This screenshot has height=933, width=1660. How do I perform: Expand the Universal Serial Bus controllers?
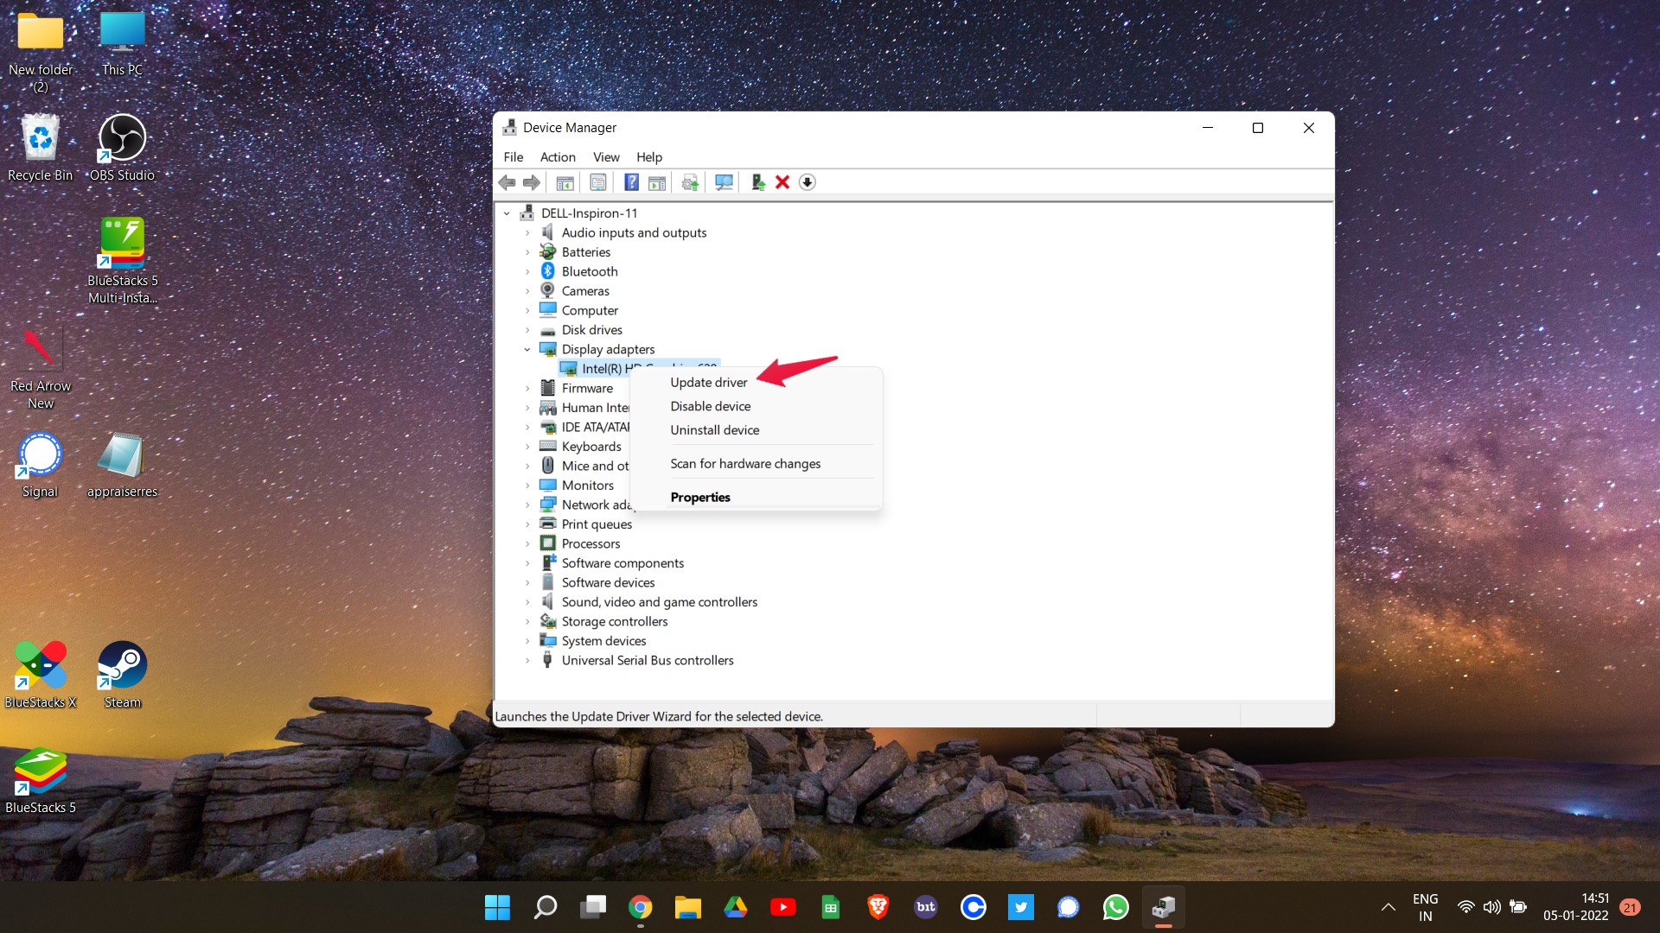pyautogui.click(x=529, y=661)
